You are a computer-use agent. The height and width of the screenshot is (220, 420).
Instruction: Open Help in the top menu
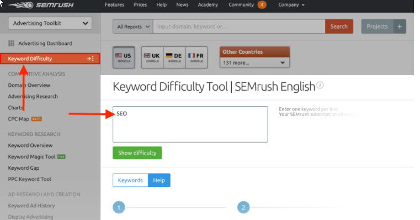[x=162, y=5]
